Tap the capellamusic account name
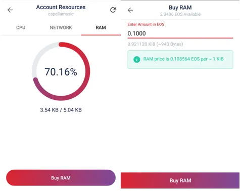The image size is (240, 191). point(61,14)
